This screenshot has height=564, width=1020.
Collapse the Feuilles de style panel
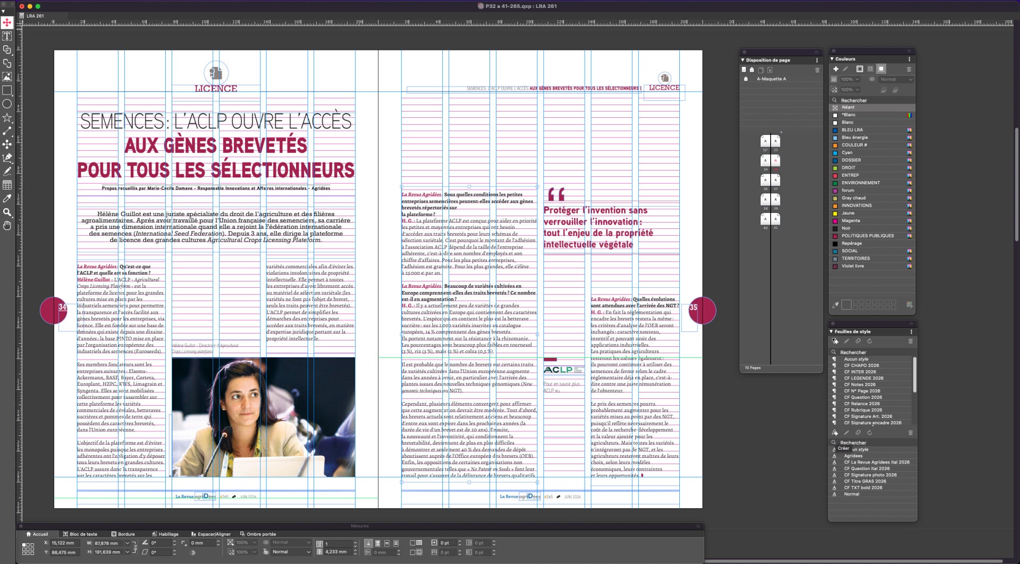832,331
